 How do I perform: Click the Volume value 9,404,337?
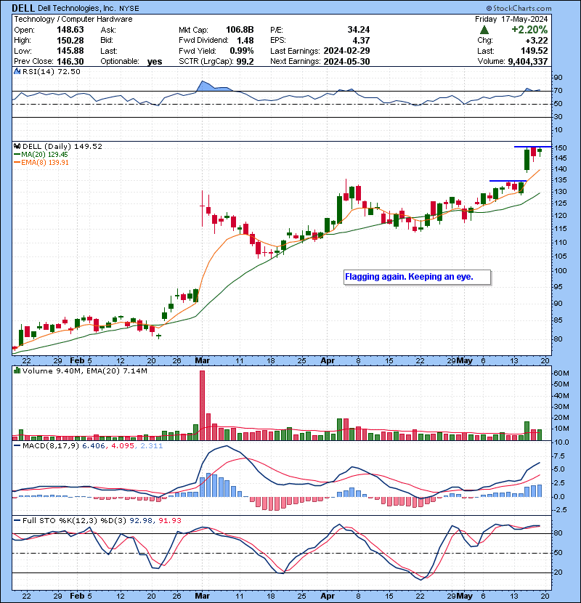(528, 61)
